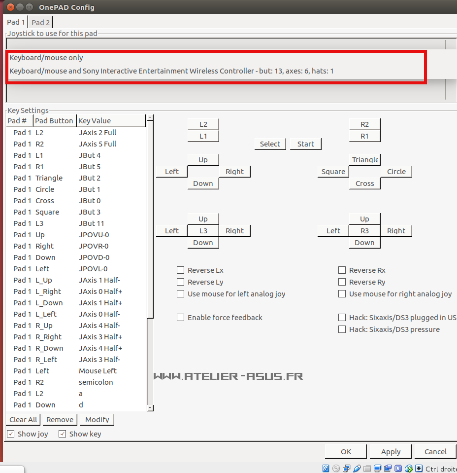Uncheck the Show joy checkbox

[11, 434]
